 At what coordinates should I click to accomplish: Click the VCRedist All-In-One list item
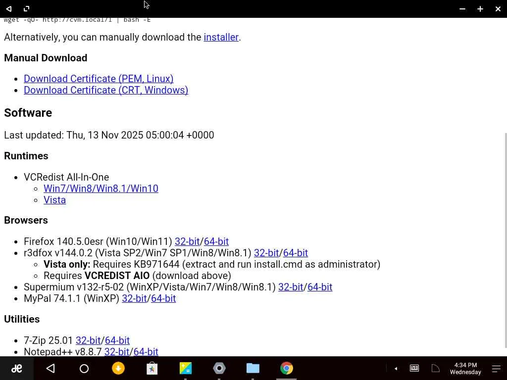pos(66,177)
